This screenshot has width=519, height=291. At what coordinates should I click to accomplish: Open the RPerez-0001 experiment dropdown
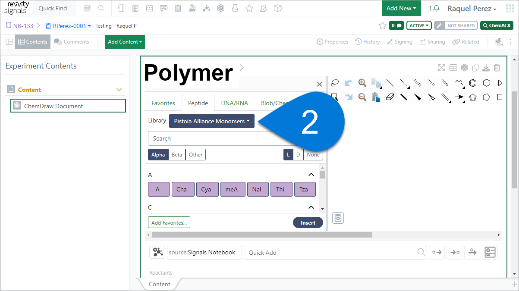(x=68, y=26)
